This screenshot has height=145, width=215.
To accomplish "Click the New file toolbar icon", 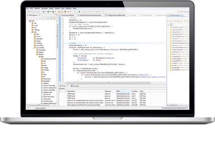I will pos(28,12).
